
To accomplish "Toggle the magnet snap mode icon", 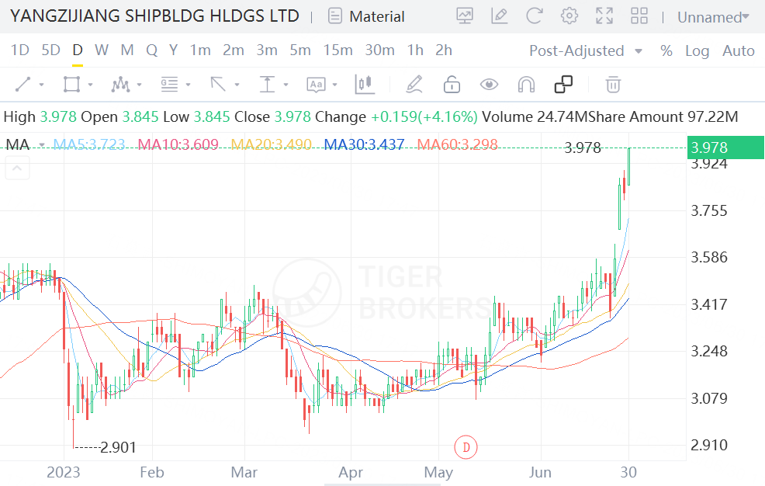I will 527,85.
